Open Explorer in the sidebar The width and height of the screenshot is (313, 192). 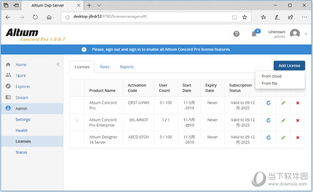[23, 86]
